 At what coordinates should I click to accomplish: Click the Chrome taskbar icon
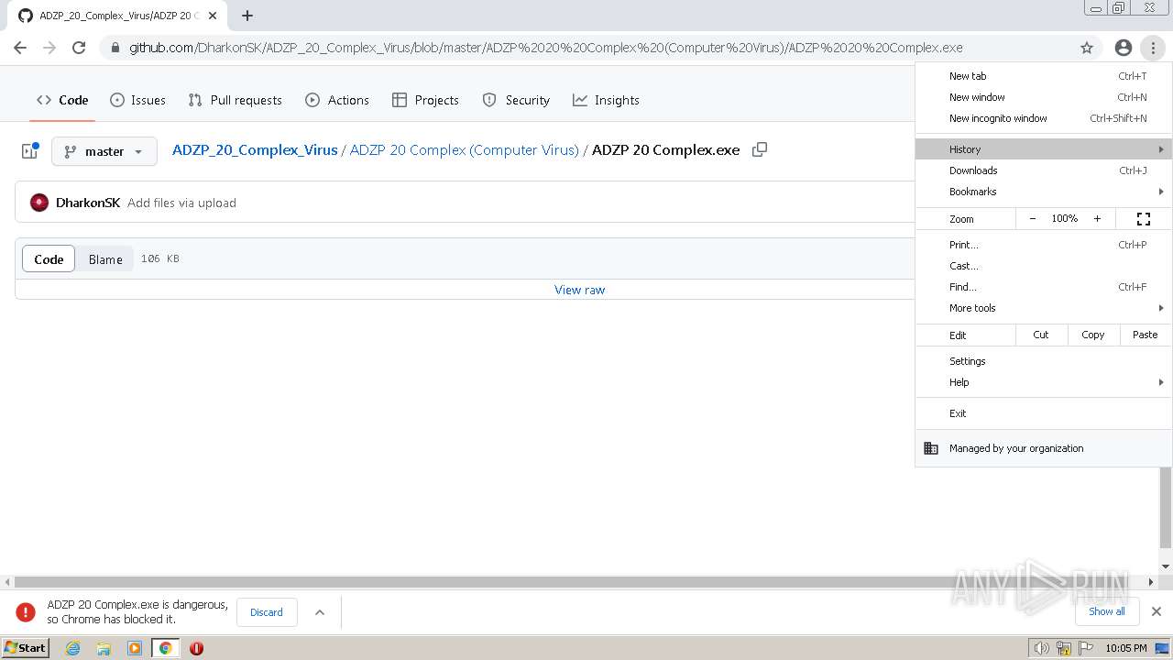coord(166,648)
